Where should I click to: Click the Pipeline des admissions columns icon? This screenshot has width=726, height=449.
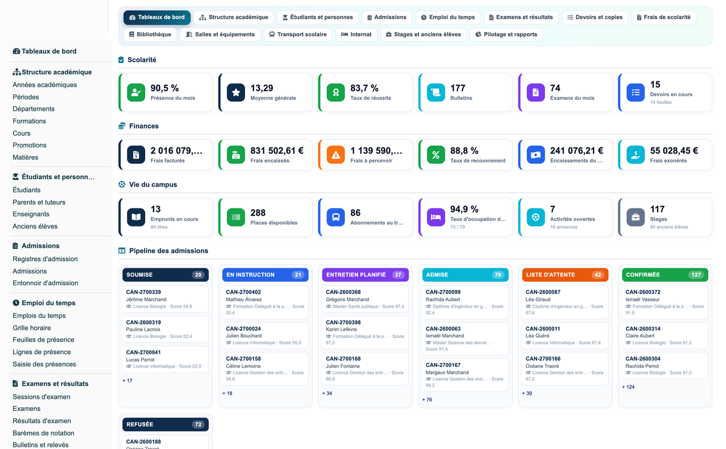click(x=122, y=251)
